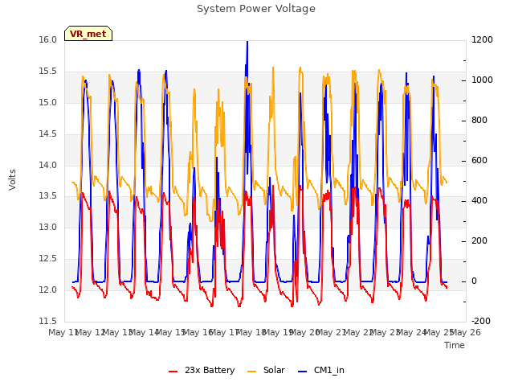
Task: Click the blue CM1_in legend swatch
Action: click(303, 372)
